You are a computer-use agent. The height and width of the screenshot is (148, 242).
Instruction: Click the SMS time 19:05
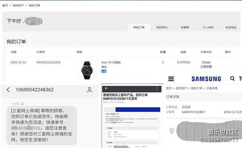click(x=15, y=104)
